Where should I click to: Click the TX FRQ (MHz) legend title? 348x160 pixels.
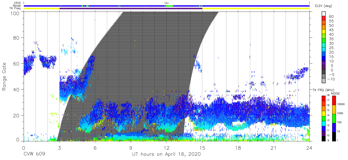pos(323,90)
